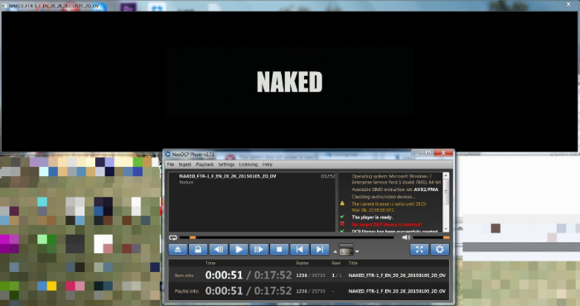Close the NAKED video output window

(568, 4)
